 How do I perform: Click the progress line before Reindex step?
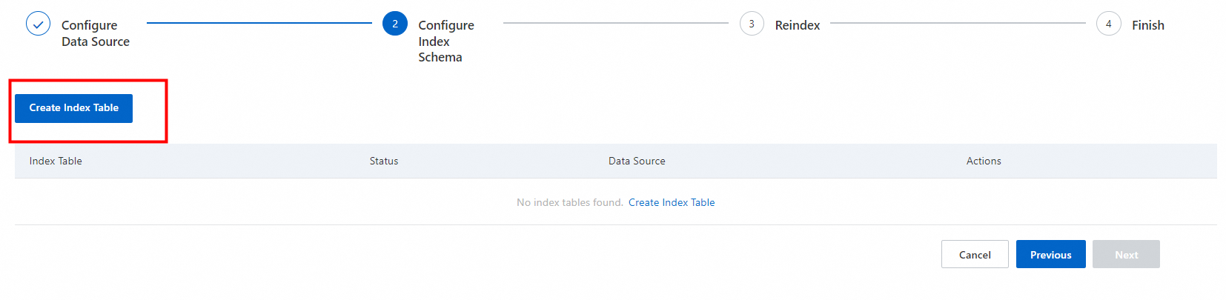pos(615,23)
